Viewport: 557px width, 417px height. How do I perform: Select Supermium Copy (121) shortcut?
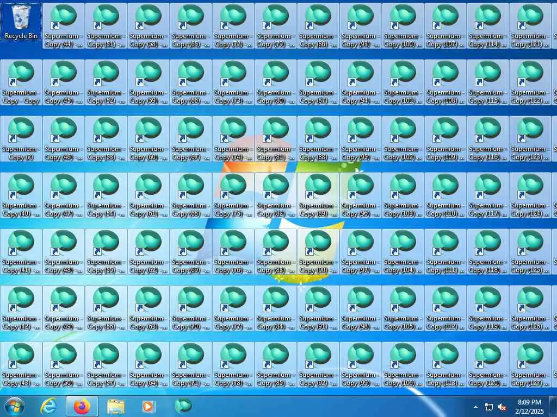[530, 26]
